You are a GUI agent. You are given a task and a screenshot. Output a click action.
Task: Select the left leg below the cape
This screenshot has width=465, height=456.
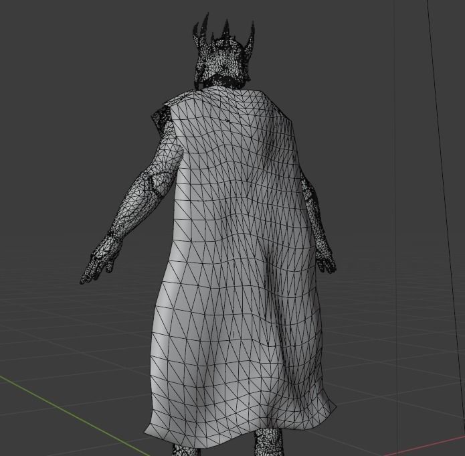(185, 450)
